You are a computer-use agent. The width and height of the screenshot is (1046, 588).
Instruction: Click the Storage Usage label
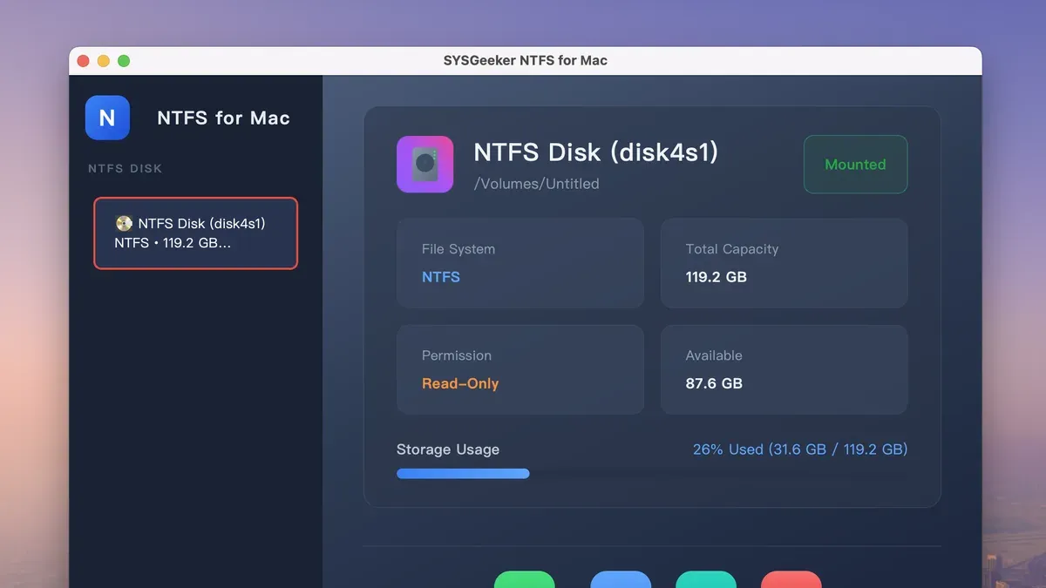448,449
